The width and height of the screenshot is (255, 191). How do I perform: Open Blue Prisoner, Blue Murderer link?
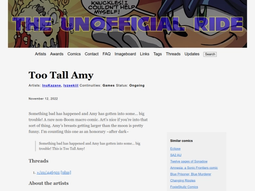click(191, 174)
